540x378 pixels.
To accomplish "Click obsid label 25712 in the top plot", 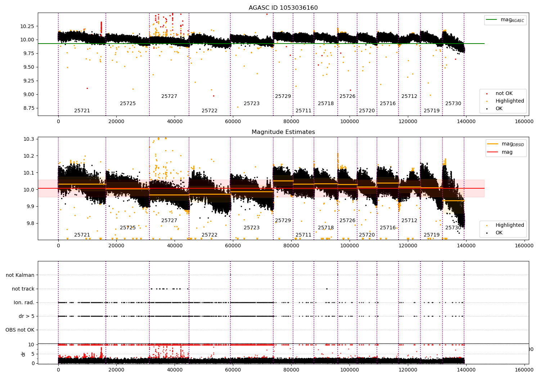I will click(409, 96).
